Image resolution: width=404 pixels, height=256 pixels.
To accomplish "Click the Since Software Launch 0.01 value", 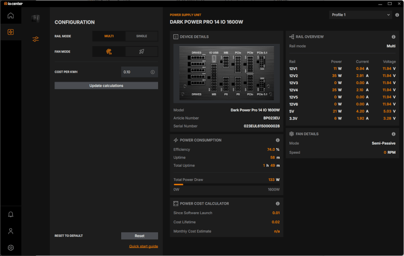I will click(x=276, y=213).
